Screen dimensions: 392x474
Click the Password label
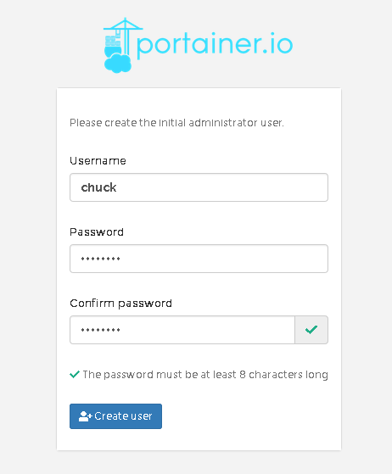[97, 232]
